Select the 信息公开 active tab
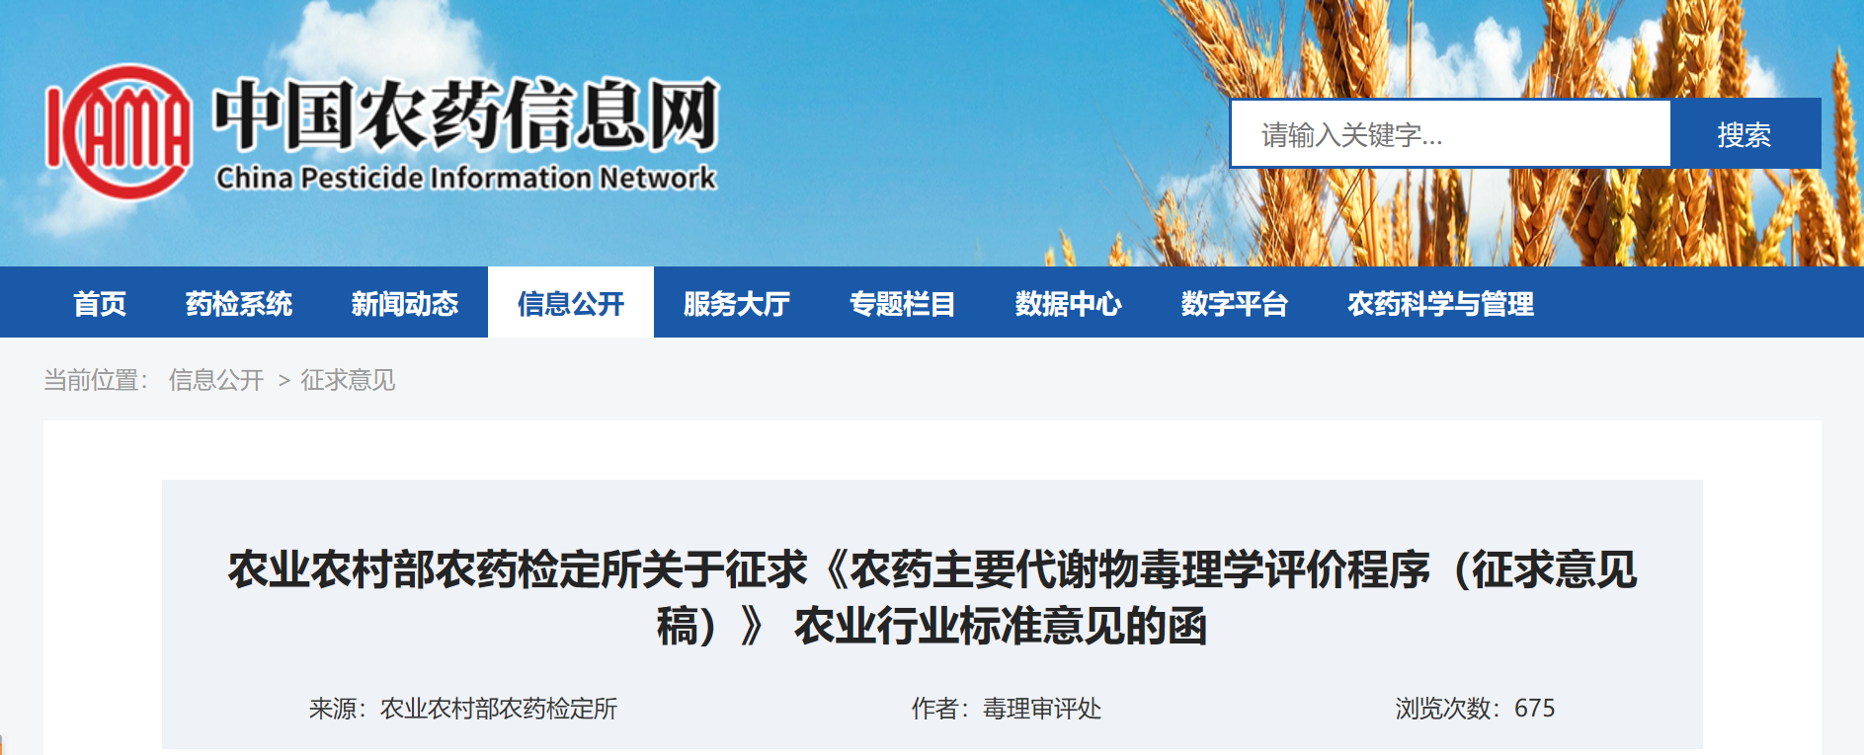 click(571, 303)
